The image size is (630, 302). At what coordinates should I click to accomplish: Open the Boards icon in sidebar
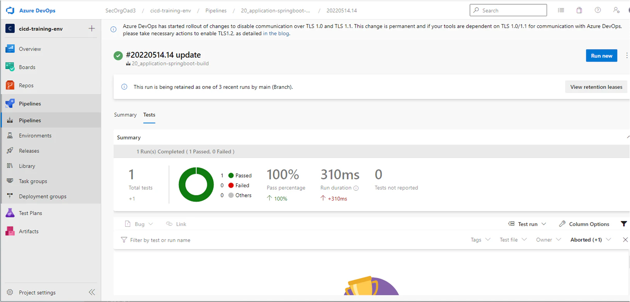tap(10, 67)
